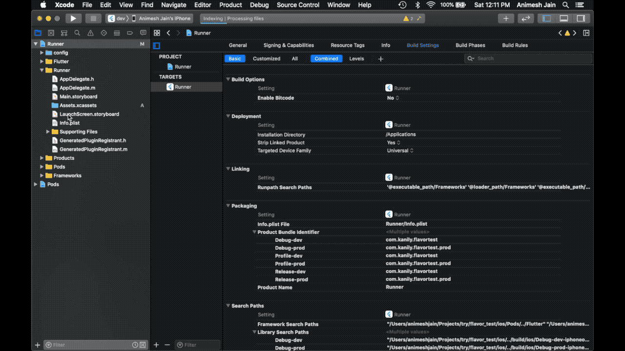The image size is (625, 351).
Task: Click the warnings indicator in activity bar
Action: click(x=408, y=19)
